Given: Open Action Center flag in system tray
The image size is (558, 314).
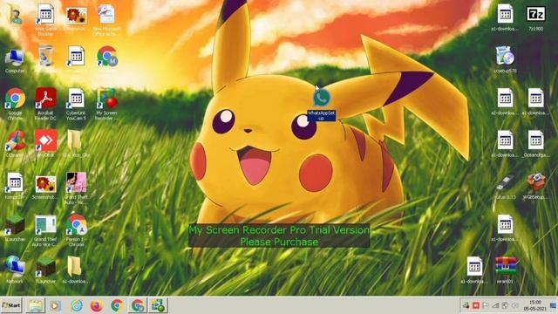Looking at the screenshot, I should [x=486, y=305].
